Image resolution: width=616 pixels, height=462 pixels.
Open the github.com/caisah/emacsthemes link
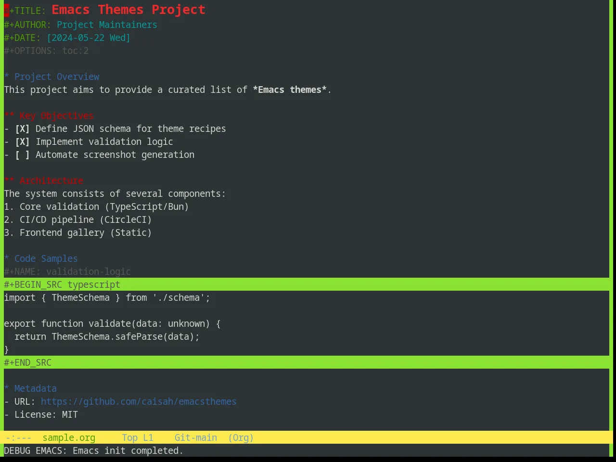139,402
